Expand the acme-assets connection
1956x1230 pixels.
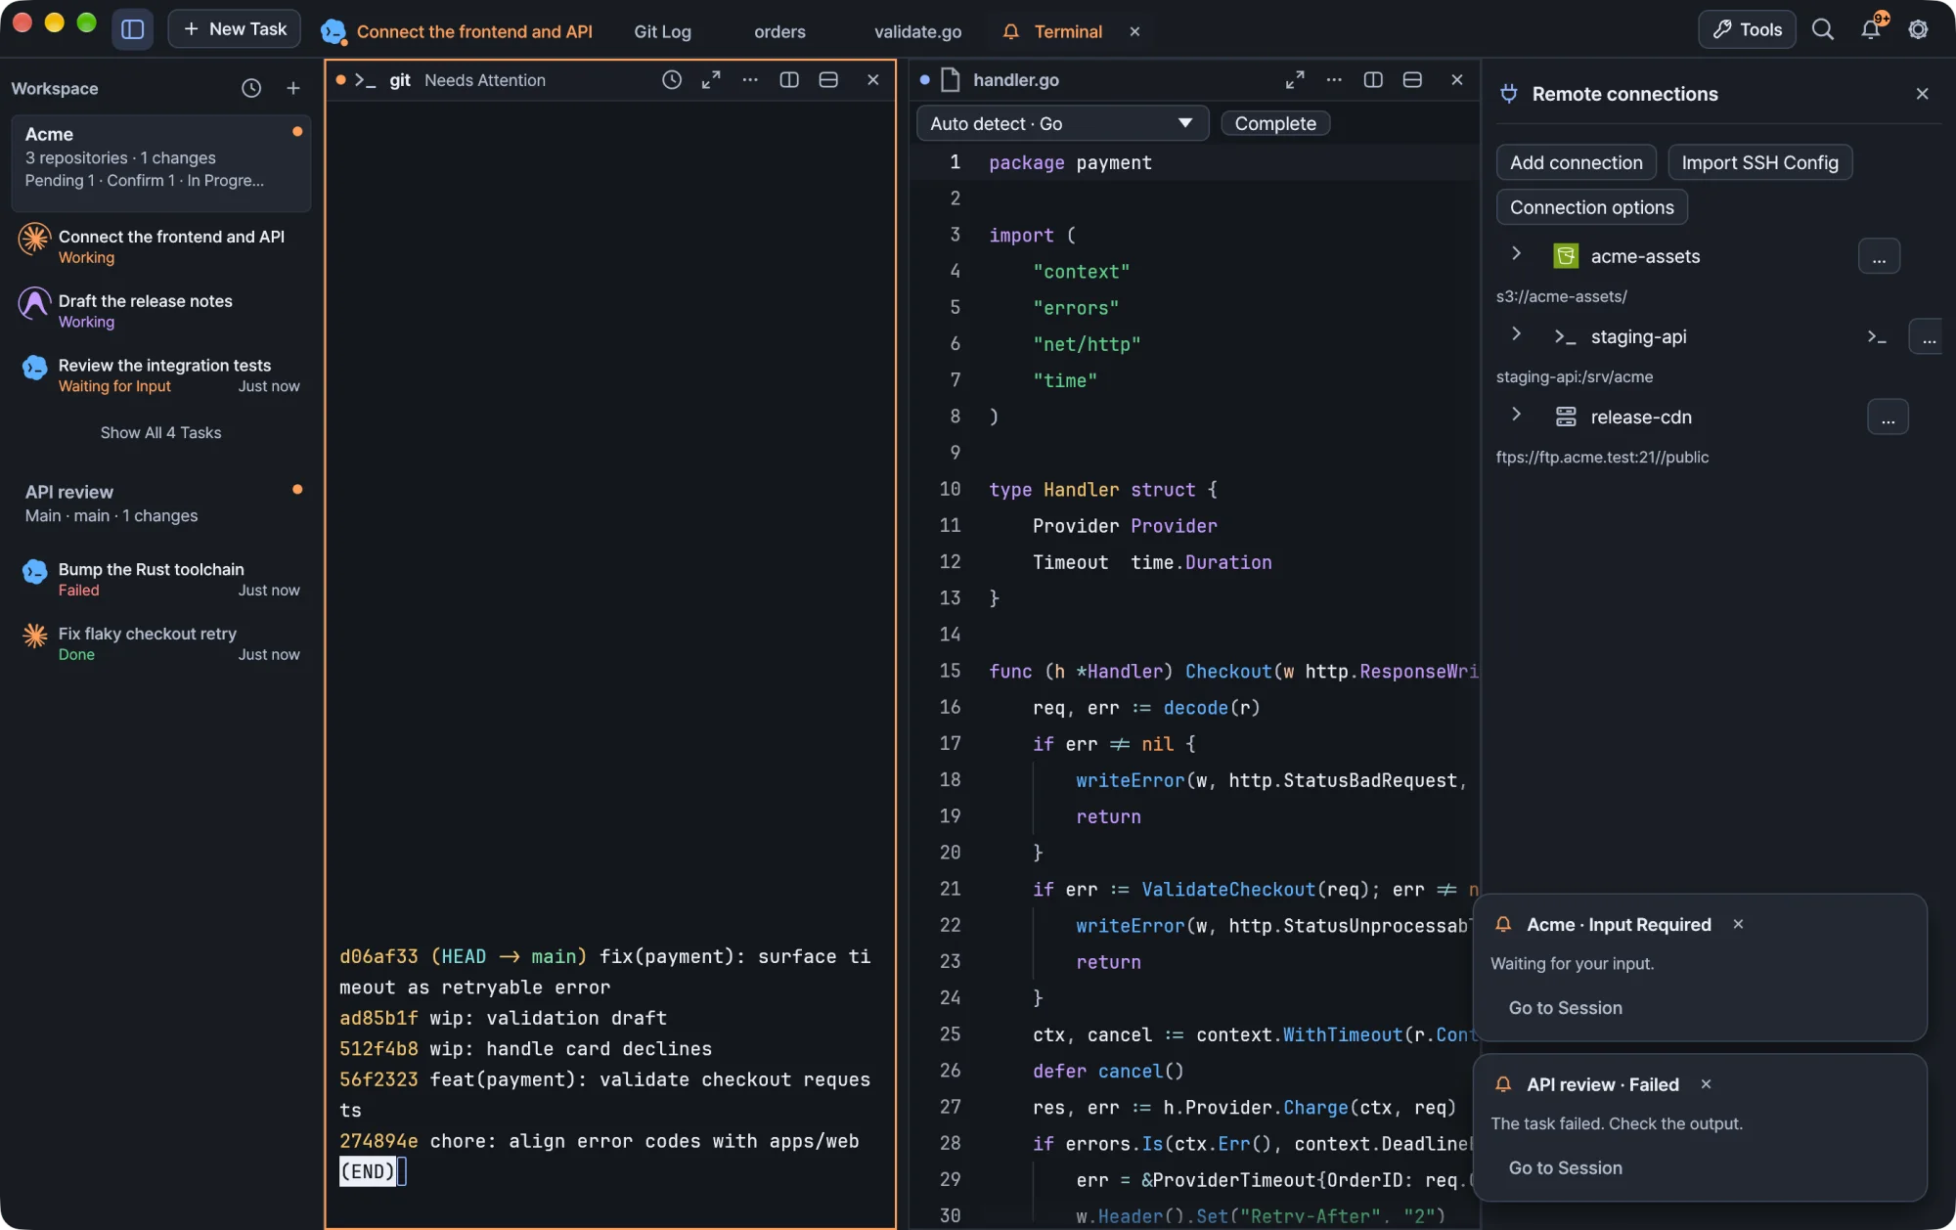(x=1516, y=254)
